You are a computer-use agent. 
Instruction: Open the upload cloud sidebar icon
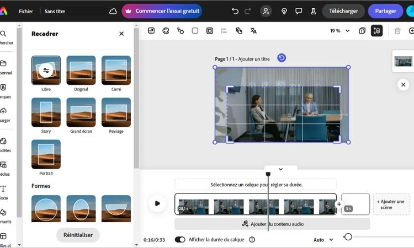tap(3, 111)
